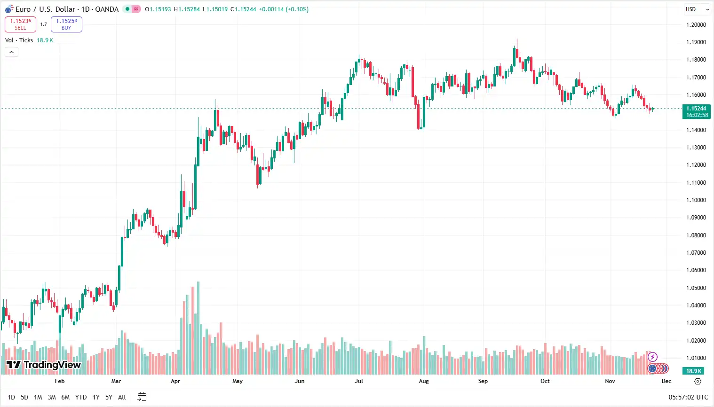The image size is (714, 407).
Task: Click the BUY button at 1.15253
Action: tap(66, 24)
